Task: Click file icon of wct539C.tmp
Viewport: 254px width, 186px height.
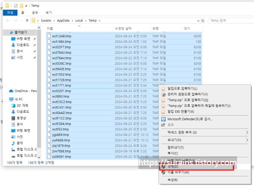Action: (49, 64)
